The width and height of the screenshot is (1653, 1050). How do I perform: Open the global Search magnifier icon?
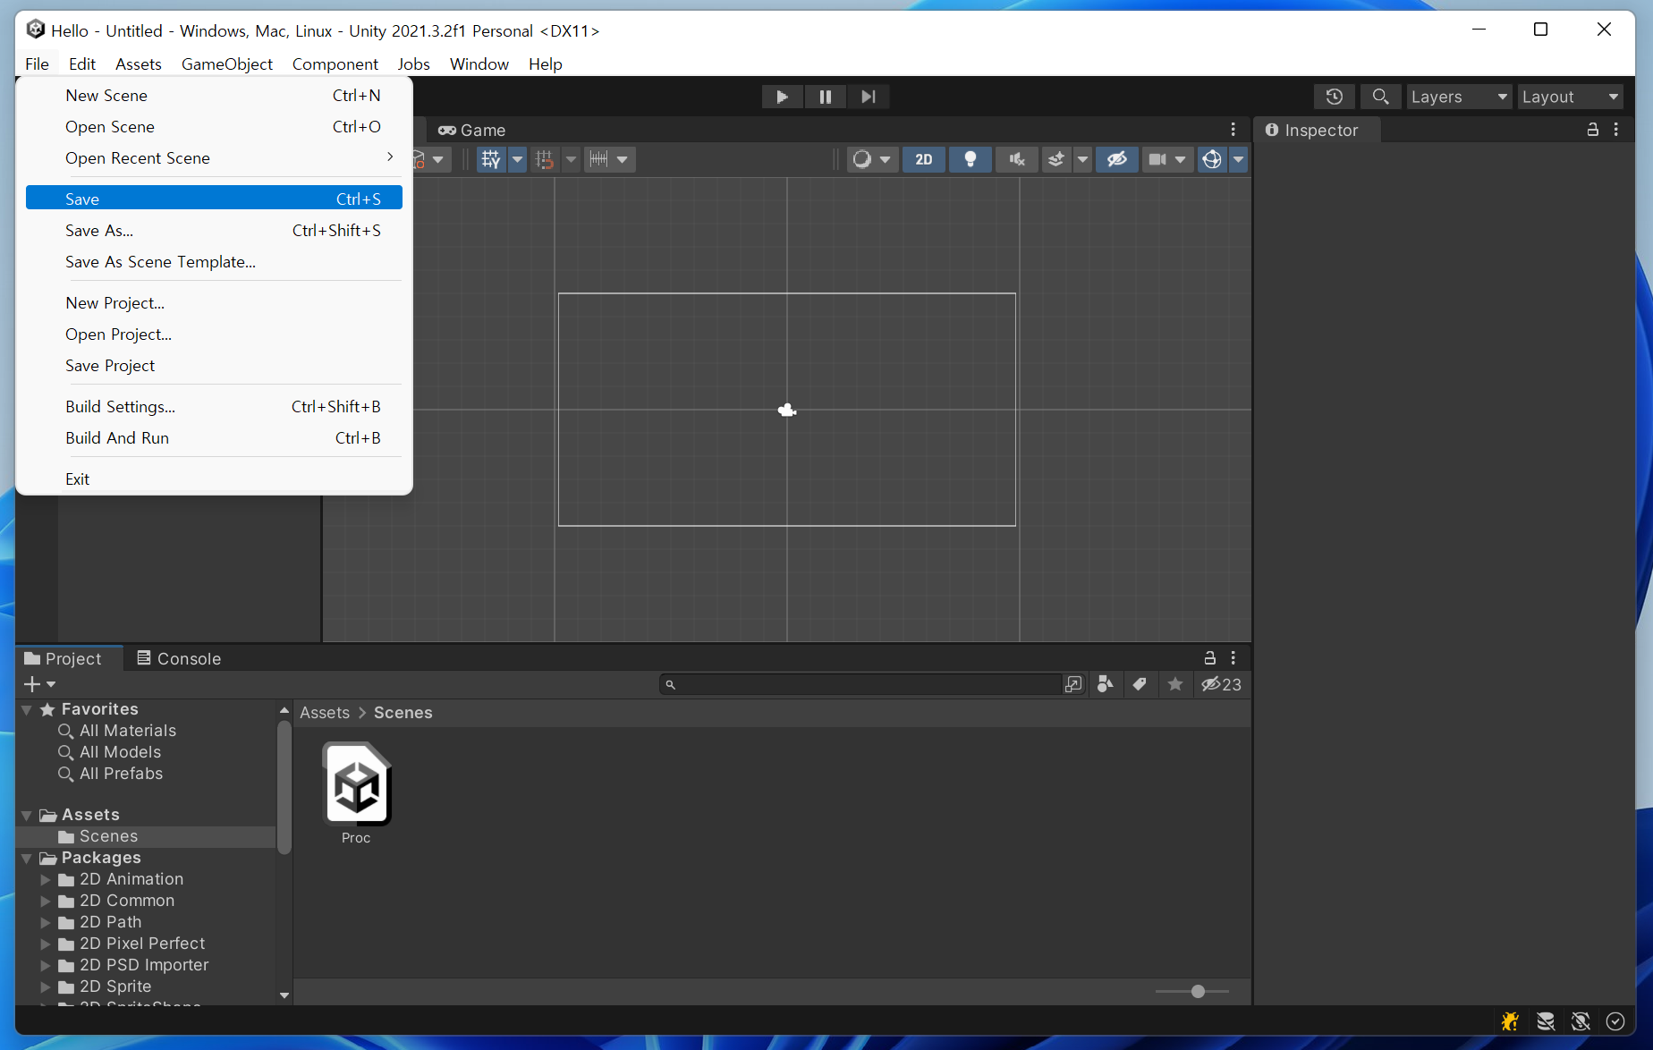[1380, 97]
